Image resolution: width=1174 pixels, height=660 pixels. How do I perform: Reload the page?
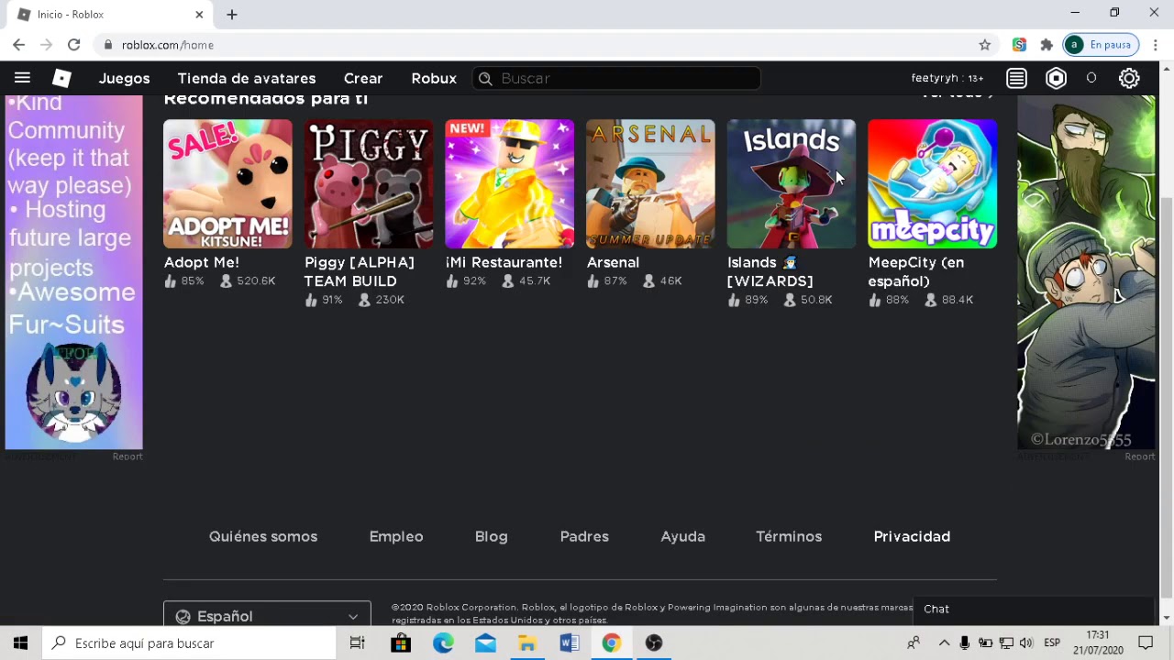(x=73, y=45)
